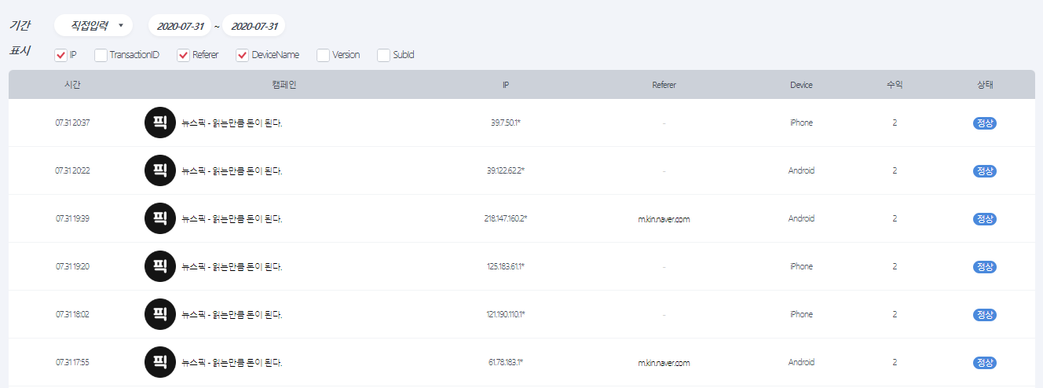1043x388 pixels.
Task: Click the 픽 campaign icon in 19:39 row
Action: [160, 218]
